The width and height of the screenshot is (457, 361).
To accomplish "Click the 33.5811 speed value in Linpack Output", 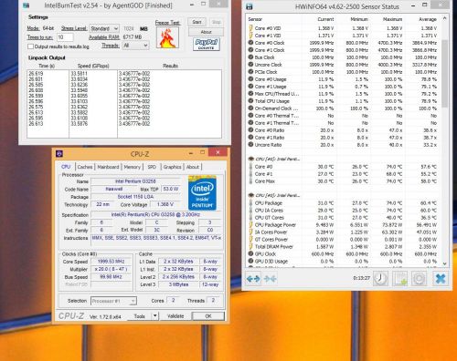I will (x=80, y=73).
